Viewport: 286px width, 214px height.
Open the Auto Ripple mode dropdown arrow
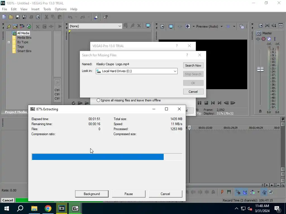258,192
